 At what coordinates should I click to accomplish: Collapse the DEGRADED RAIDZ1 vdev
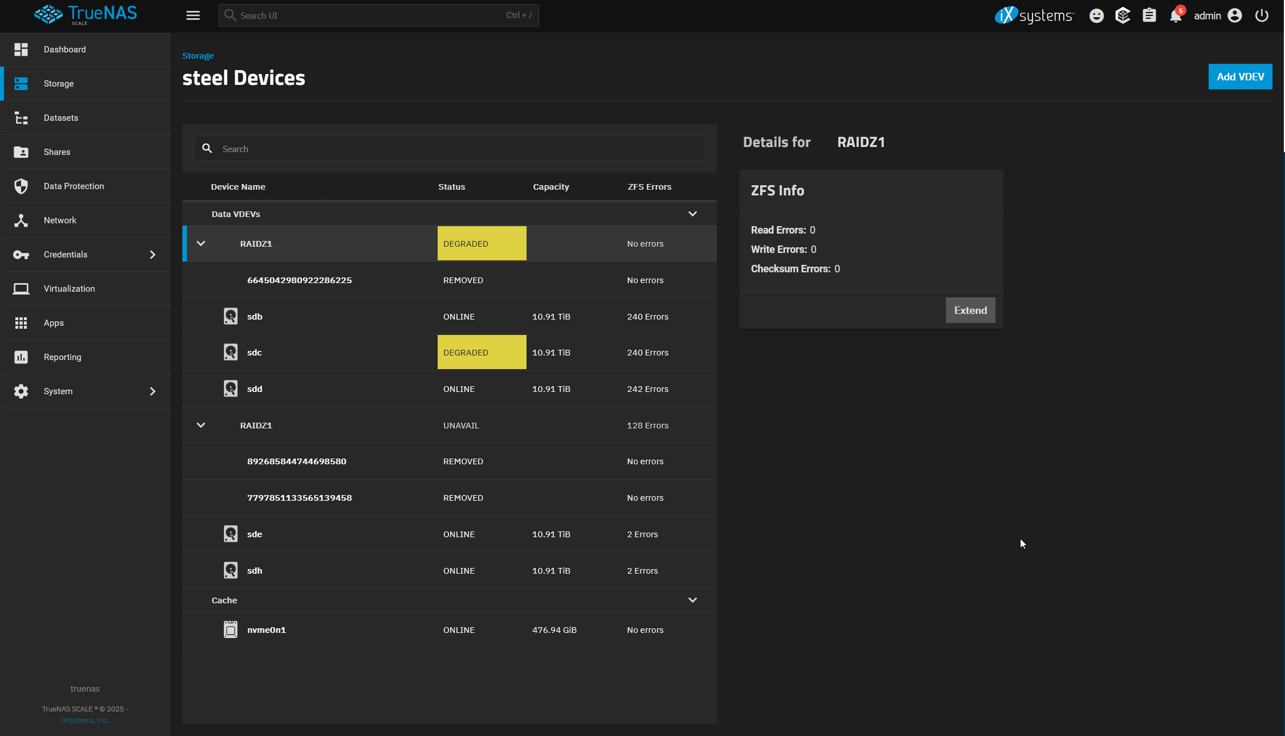click(201, 243)
